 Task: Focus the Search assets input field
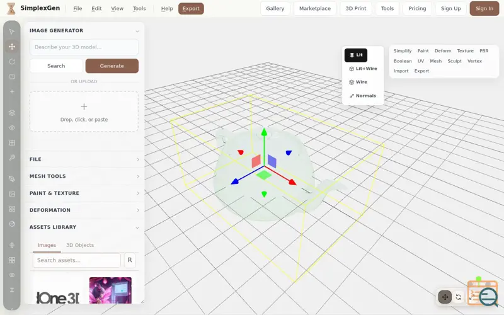click(77, 260)
